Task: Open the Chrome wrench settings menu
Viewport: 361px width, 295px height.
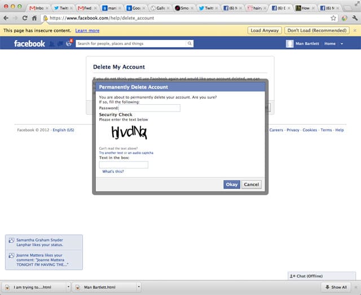Action: (x=355, y=18)
